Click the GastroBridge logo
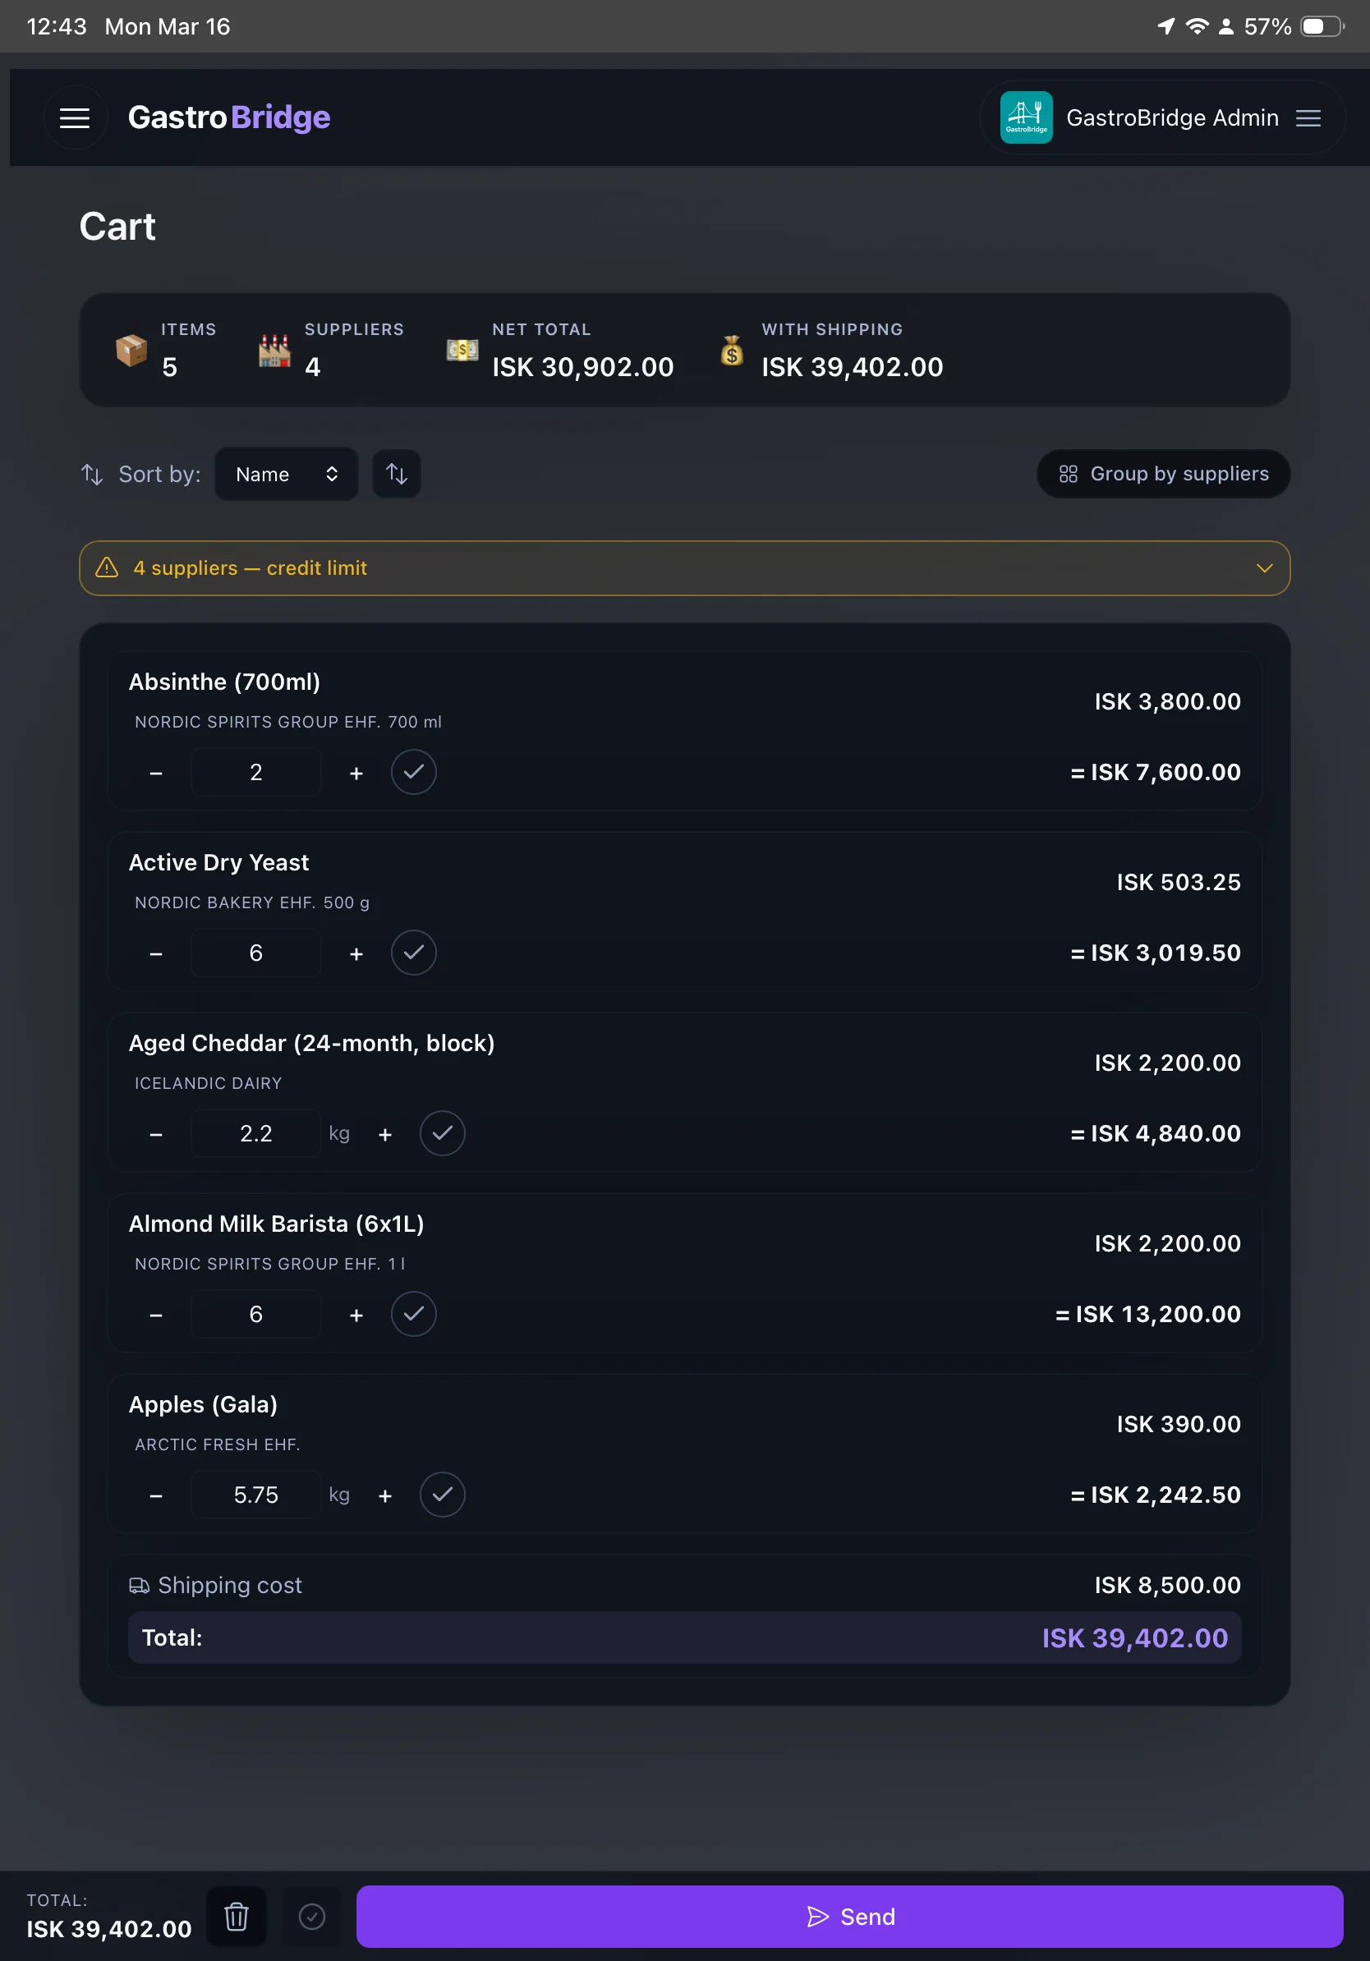 coord(229,117)
